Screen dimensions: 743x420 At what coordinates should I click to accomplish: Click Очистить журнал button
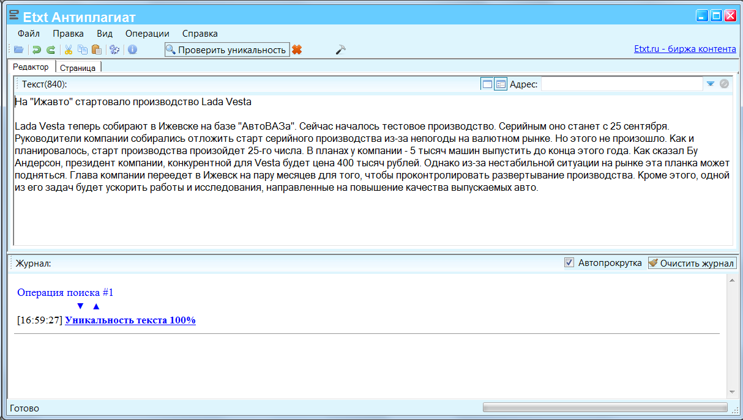[x=692, y=263]
